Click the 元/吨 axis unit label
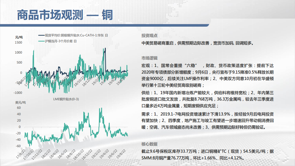This screenshot has width=295, height=166. 19,37
